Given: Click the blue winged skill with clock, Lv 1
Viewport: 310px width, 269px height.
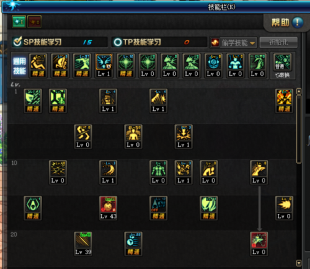Looking at the screenshot, I should [x=104, y=66].
